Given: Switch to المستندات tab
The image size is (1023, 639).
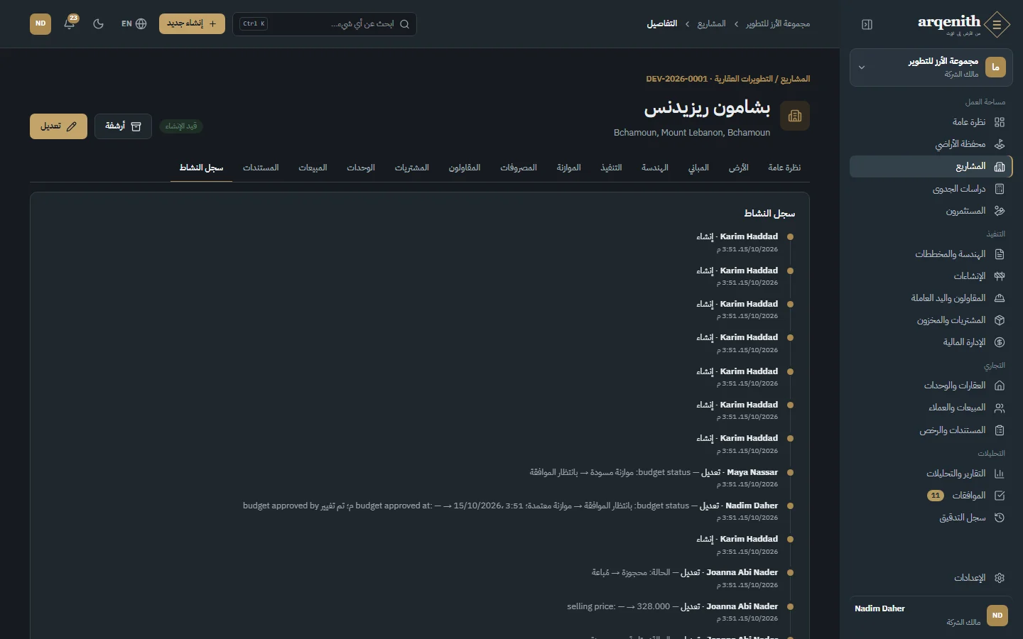Looking at the screenshot, I should click(261, 168).
